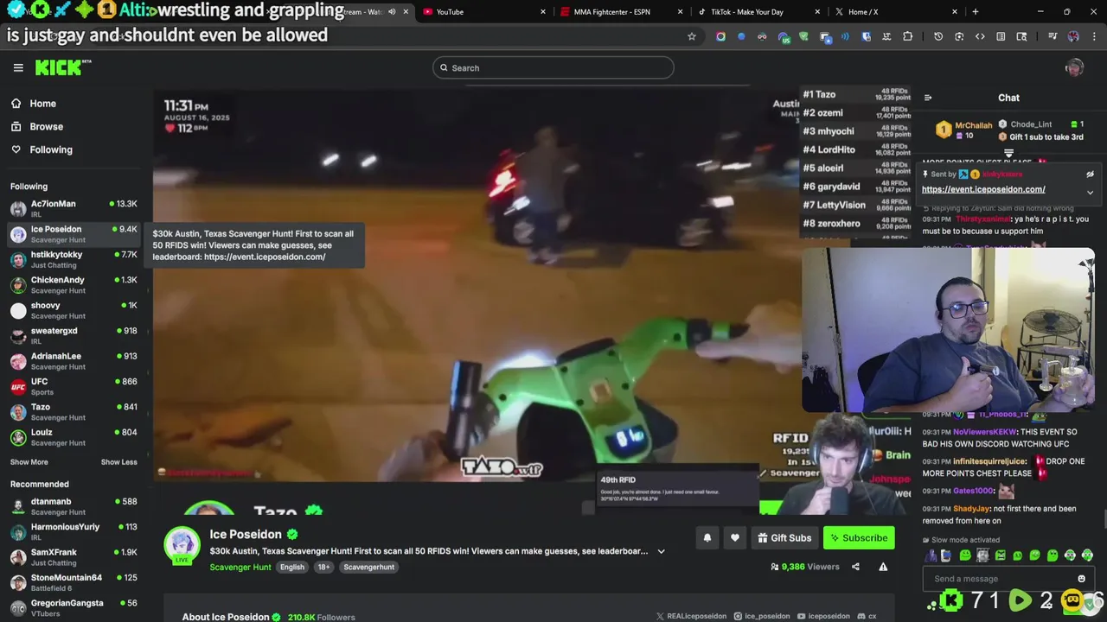This screenshot has width=1107, height=622.
Task: Click the colorful circle extension icon
Action: 720,36
